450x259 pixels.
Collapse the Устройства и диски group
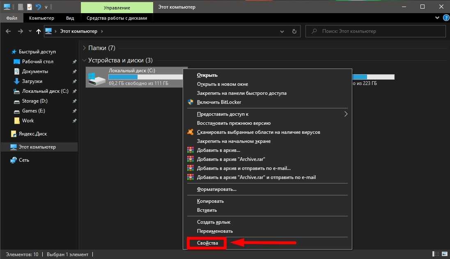click(85, 60)
